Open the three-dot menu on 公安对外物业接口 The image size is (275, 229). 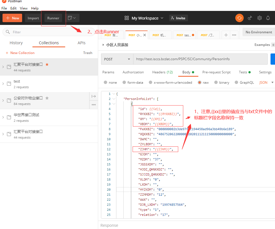[x=93, y=104]
